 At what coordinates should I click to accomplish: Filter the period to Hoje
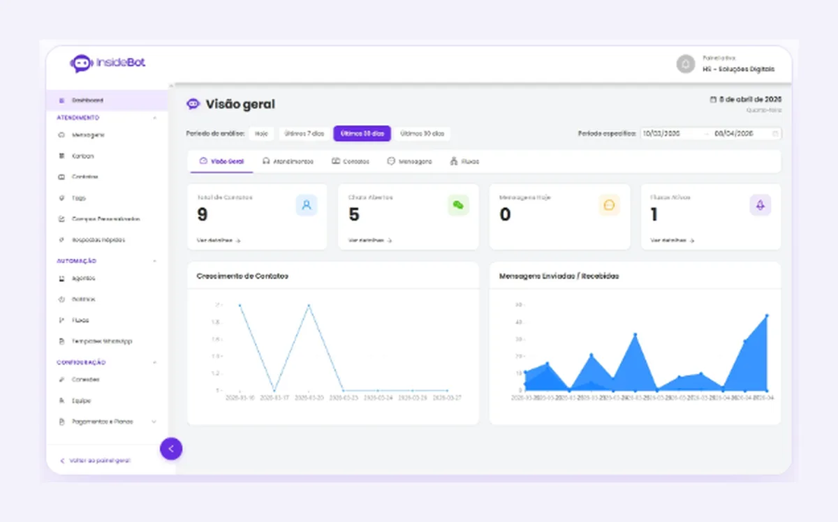pyautogui.click(x=261, y=133)
